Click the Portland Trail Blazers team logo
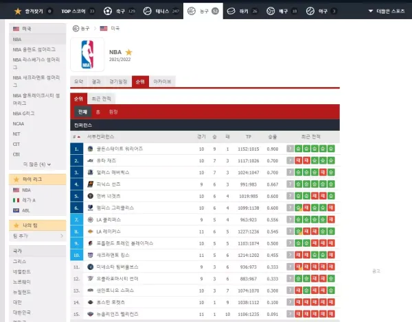Image resolution: width=412 pixels, height=322 pixels. pyautogui.click(x=91, y=243)
